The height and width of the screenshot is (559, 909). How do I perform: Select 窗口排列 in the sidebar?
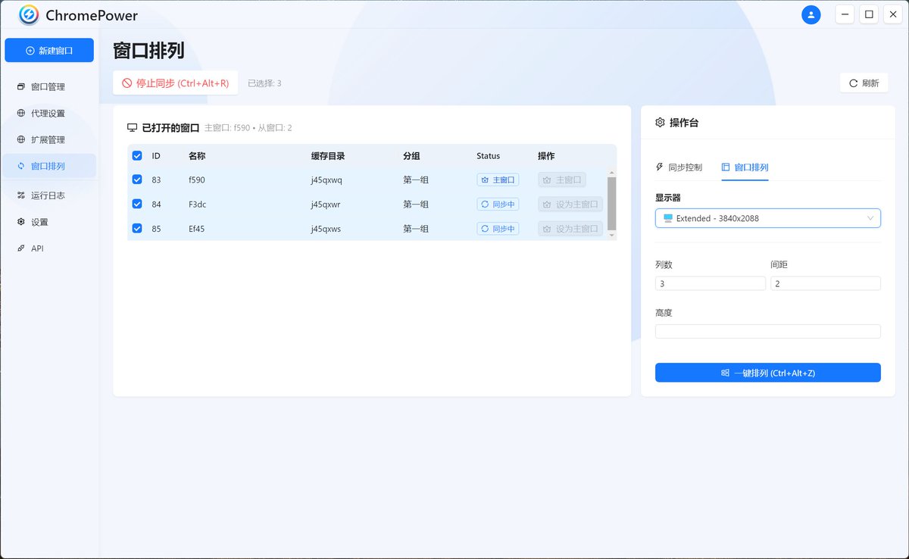coord(49,166)
